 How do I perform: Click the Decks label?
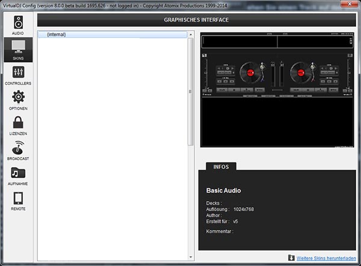[214, 203]
